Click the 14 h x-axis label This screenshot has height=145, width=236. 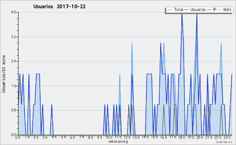[x=145, y=137]
